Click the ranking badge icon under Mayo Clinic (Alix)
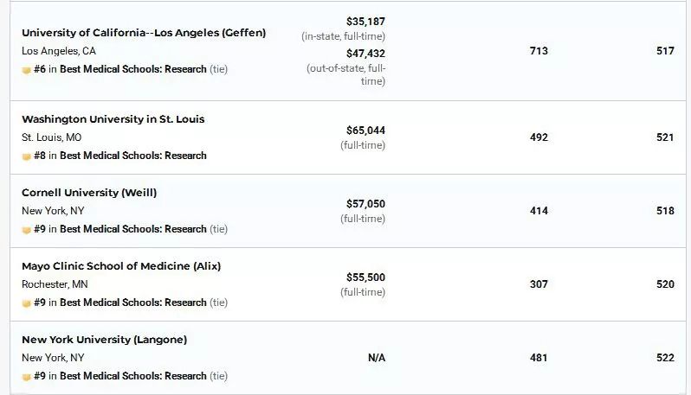 [x=27, y=303]
